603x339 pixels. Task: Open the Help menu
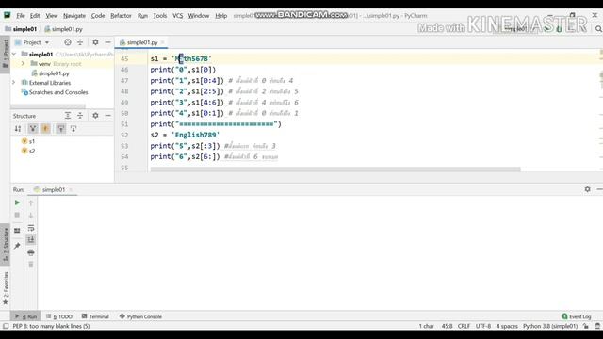[x=220, y=16]
